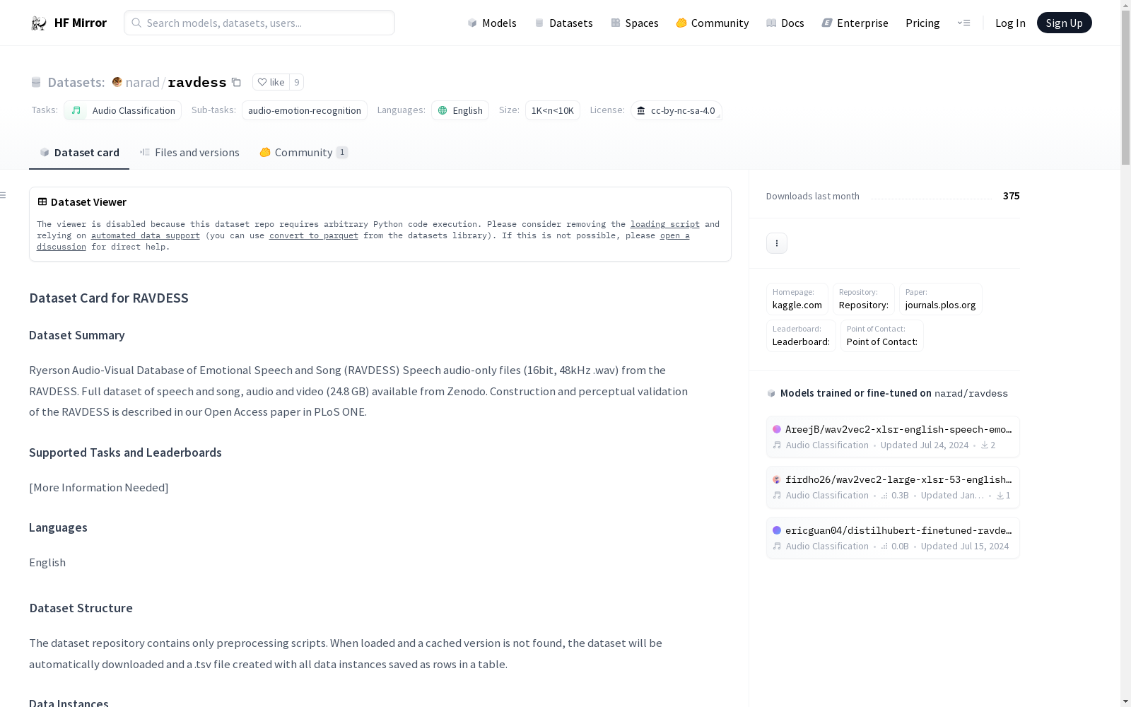Click the firdho26 model avatar icon
This screenshot has height=707, width=1131.
(x=777, y=479)
